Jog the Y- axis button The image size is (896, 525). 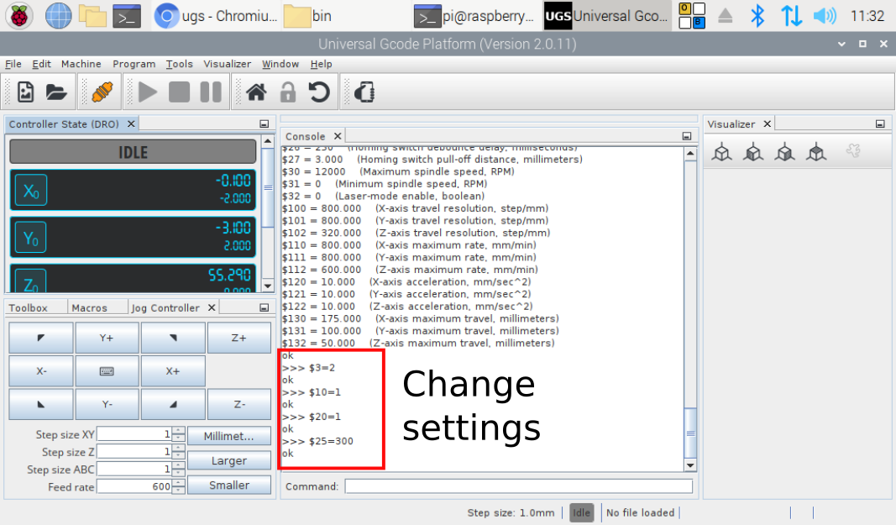[107, 404]
